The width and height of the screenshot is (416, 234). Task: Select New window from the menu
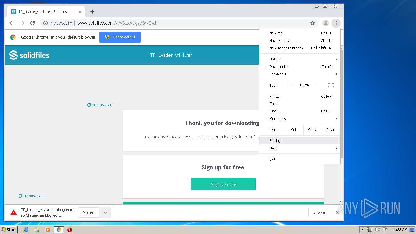coord(300,41)
